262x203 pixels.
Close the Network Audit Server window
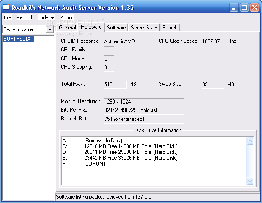pos(254,8)
